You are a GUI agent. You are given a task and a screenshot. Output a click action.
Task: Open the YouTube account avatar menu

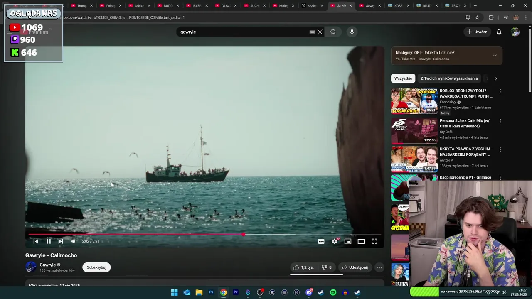[x=515, y=32]
